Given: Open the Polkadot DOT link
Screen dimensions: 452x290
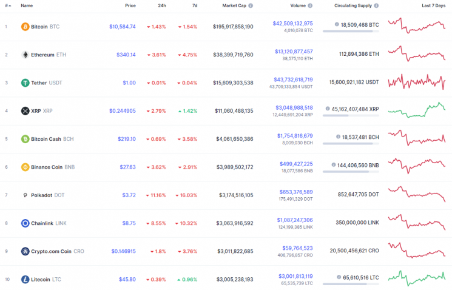Looking at the screenshot, I should pyautogui.click(x=47, y=195).
